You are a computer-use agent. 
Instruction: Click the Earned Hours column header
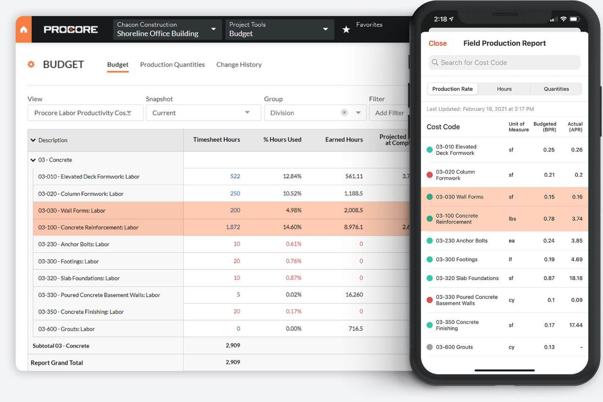[344, 139]
